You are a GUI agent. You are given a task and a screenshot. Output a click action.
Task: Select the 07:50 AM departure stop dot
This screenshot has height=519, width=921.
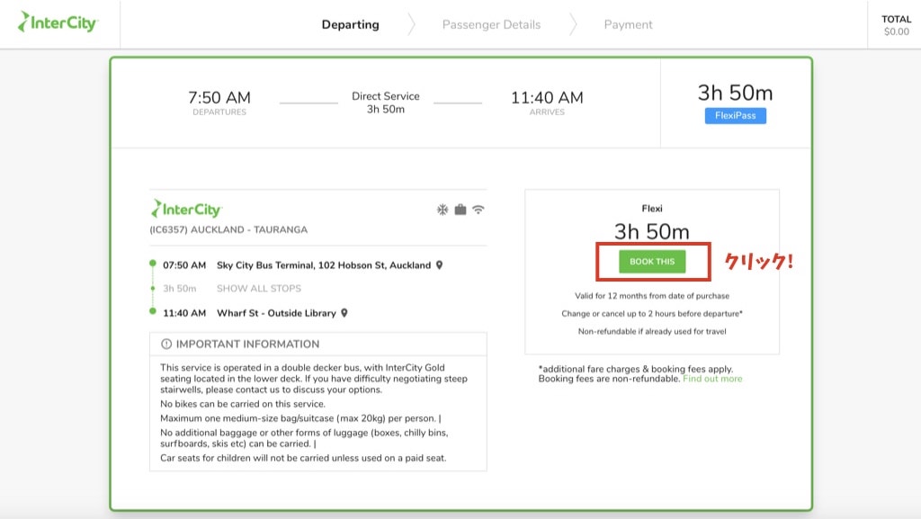pos(153,264)
